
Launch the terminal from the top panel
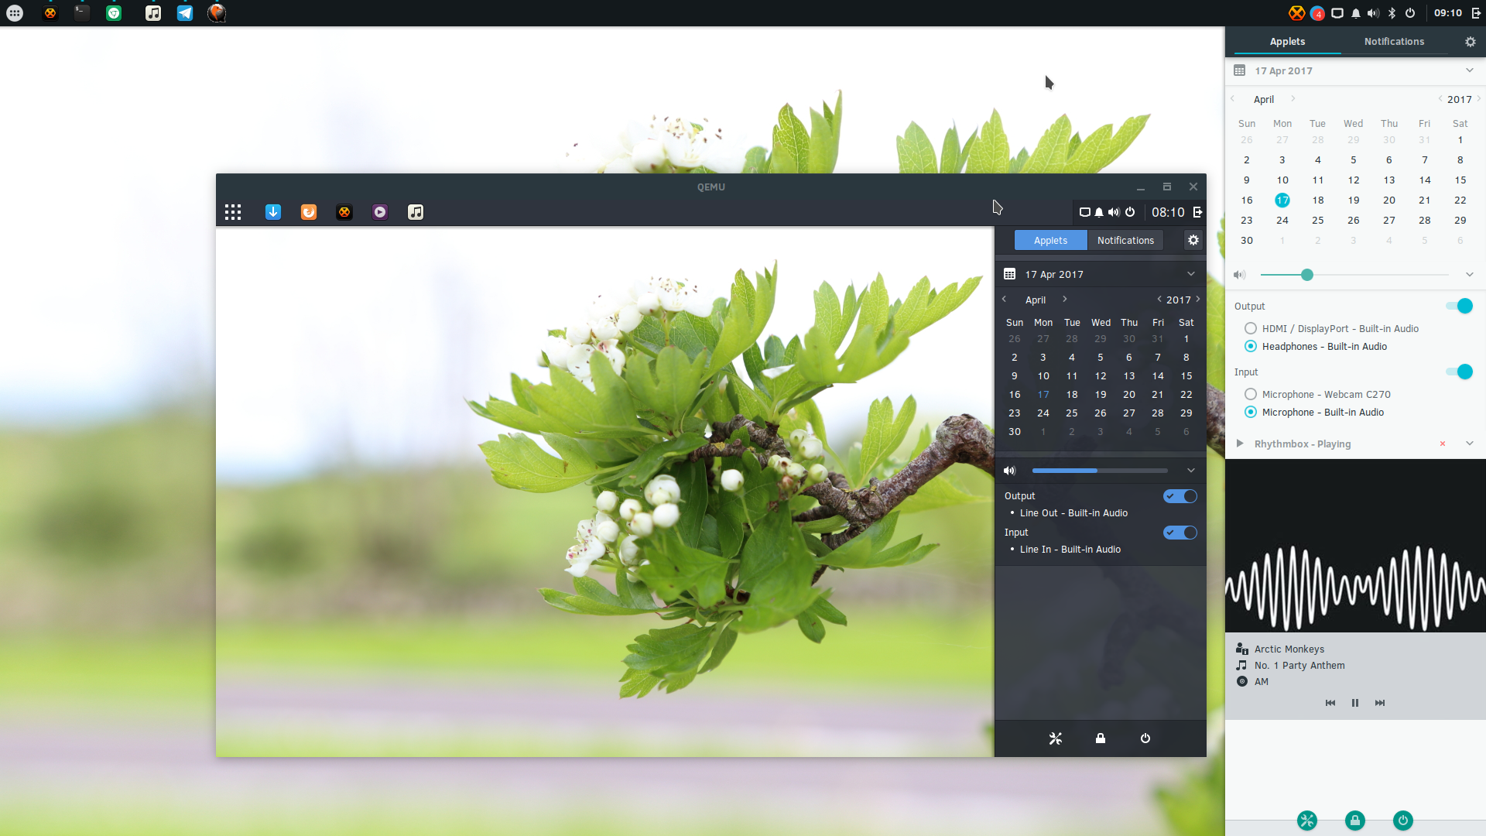coord(81,13)
